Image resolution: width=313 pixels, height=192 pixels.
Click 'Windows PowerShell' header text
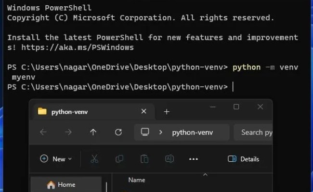coord(49,8)
